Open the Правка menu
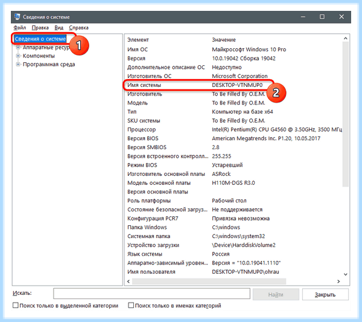The width and height of the screenshot is (362, 322). pos(40,28)
